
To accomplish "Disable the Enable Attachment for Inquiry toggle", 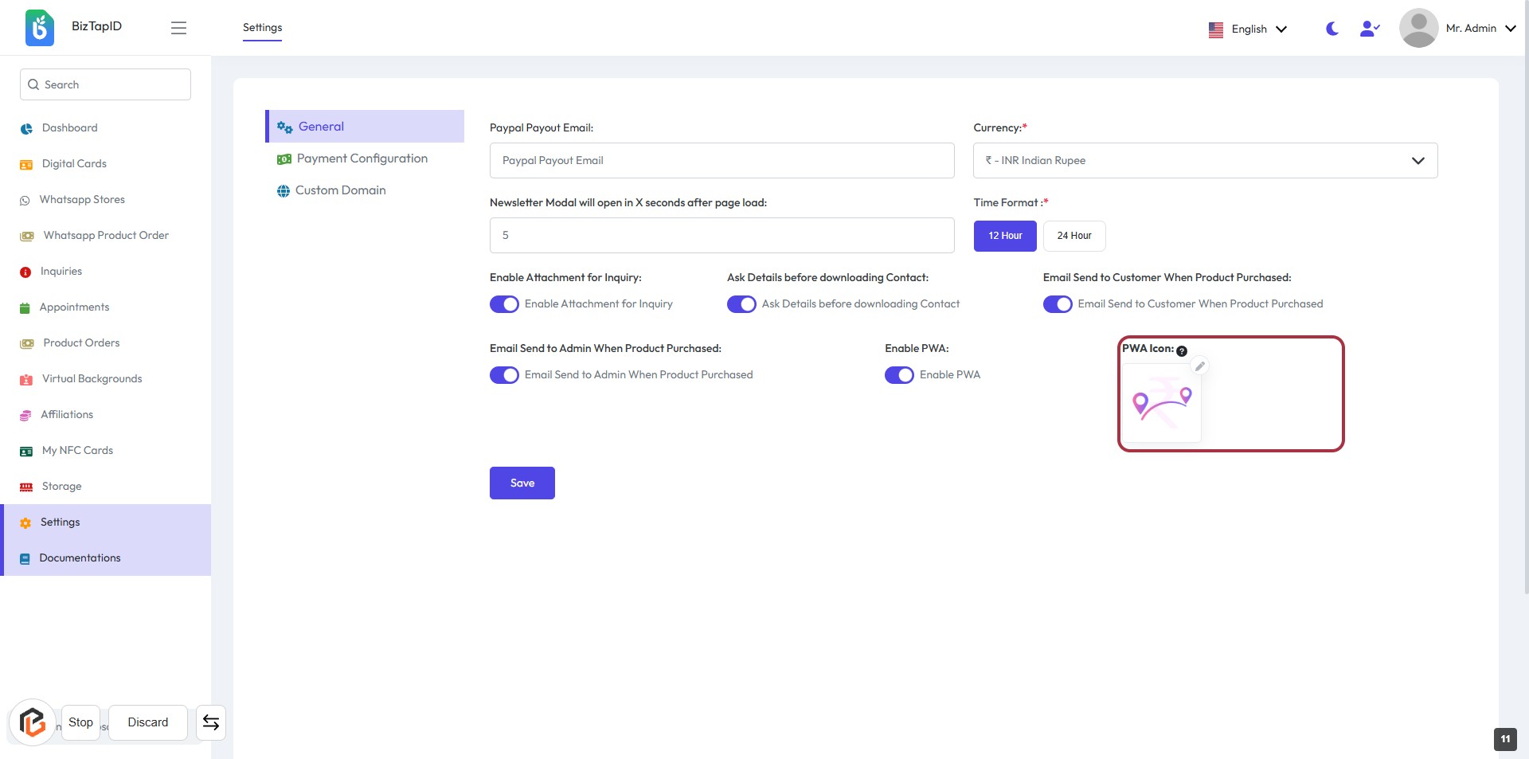I will click(504, 304).
